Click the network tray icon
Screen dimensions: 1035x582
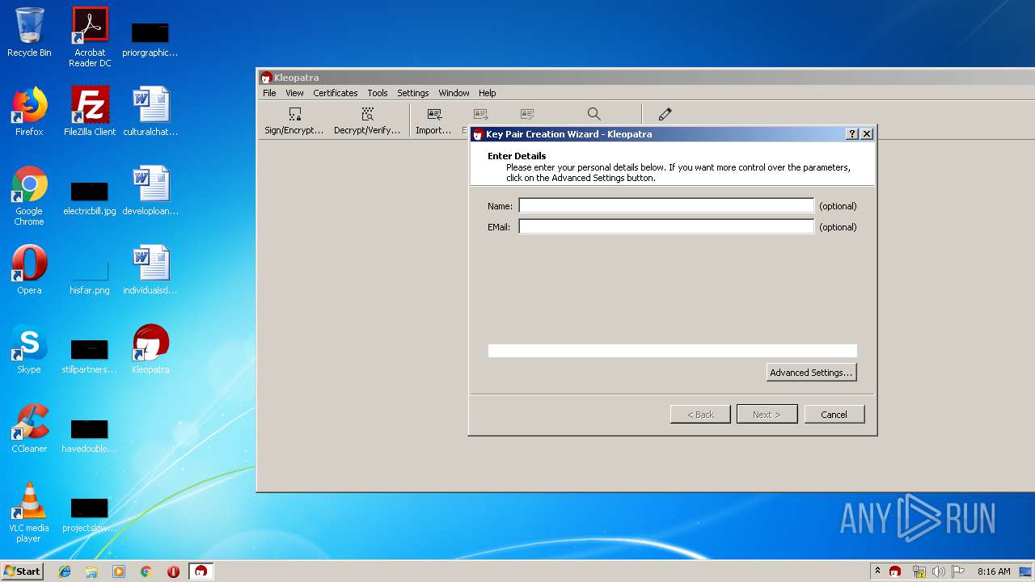click(919, 571)
